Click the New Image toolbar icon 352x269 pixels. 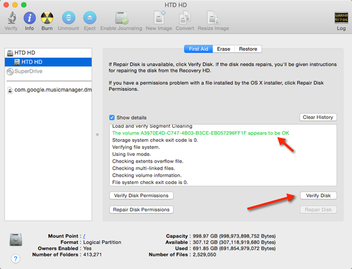(x=159, y=18)
